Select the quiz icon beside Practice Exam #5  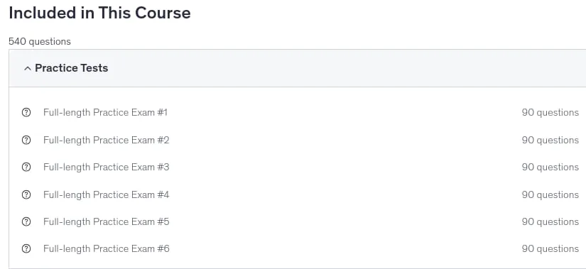click(x=26, y=221)
